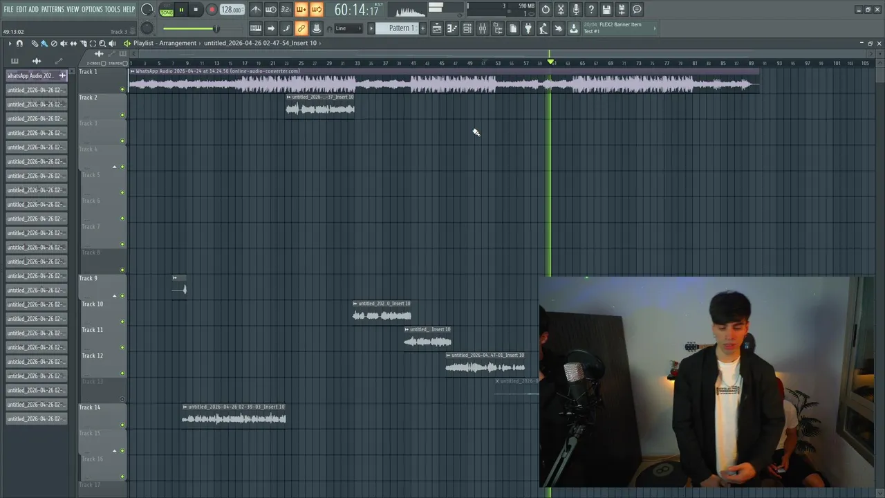Screen dimensions: 885x498
Task: Open the TOOLS menu
Action: pyautogui.click(x=113, y=9)
